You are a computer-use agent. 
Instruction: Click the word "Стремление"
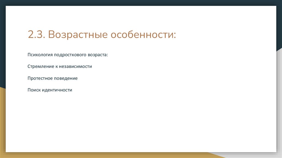click(x=41, y=67)
